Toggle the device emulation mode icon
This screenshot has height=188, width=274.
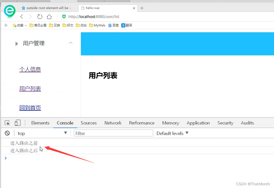click(17, 123)
